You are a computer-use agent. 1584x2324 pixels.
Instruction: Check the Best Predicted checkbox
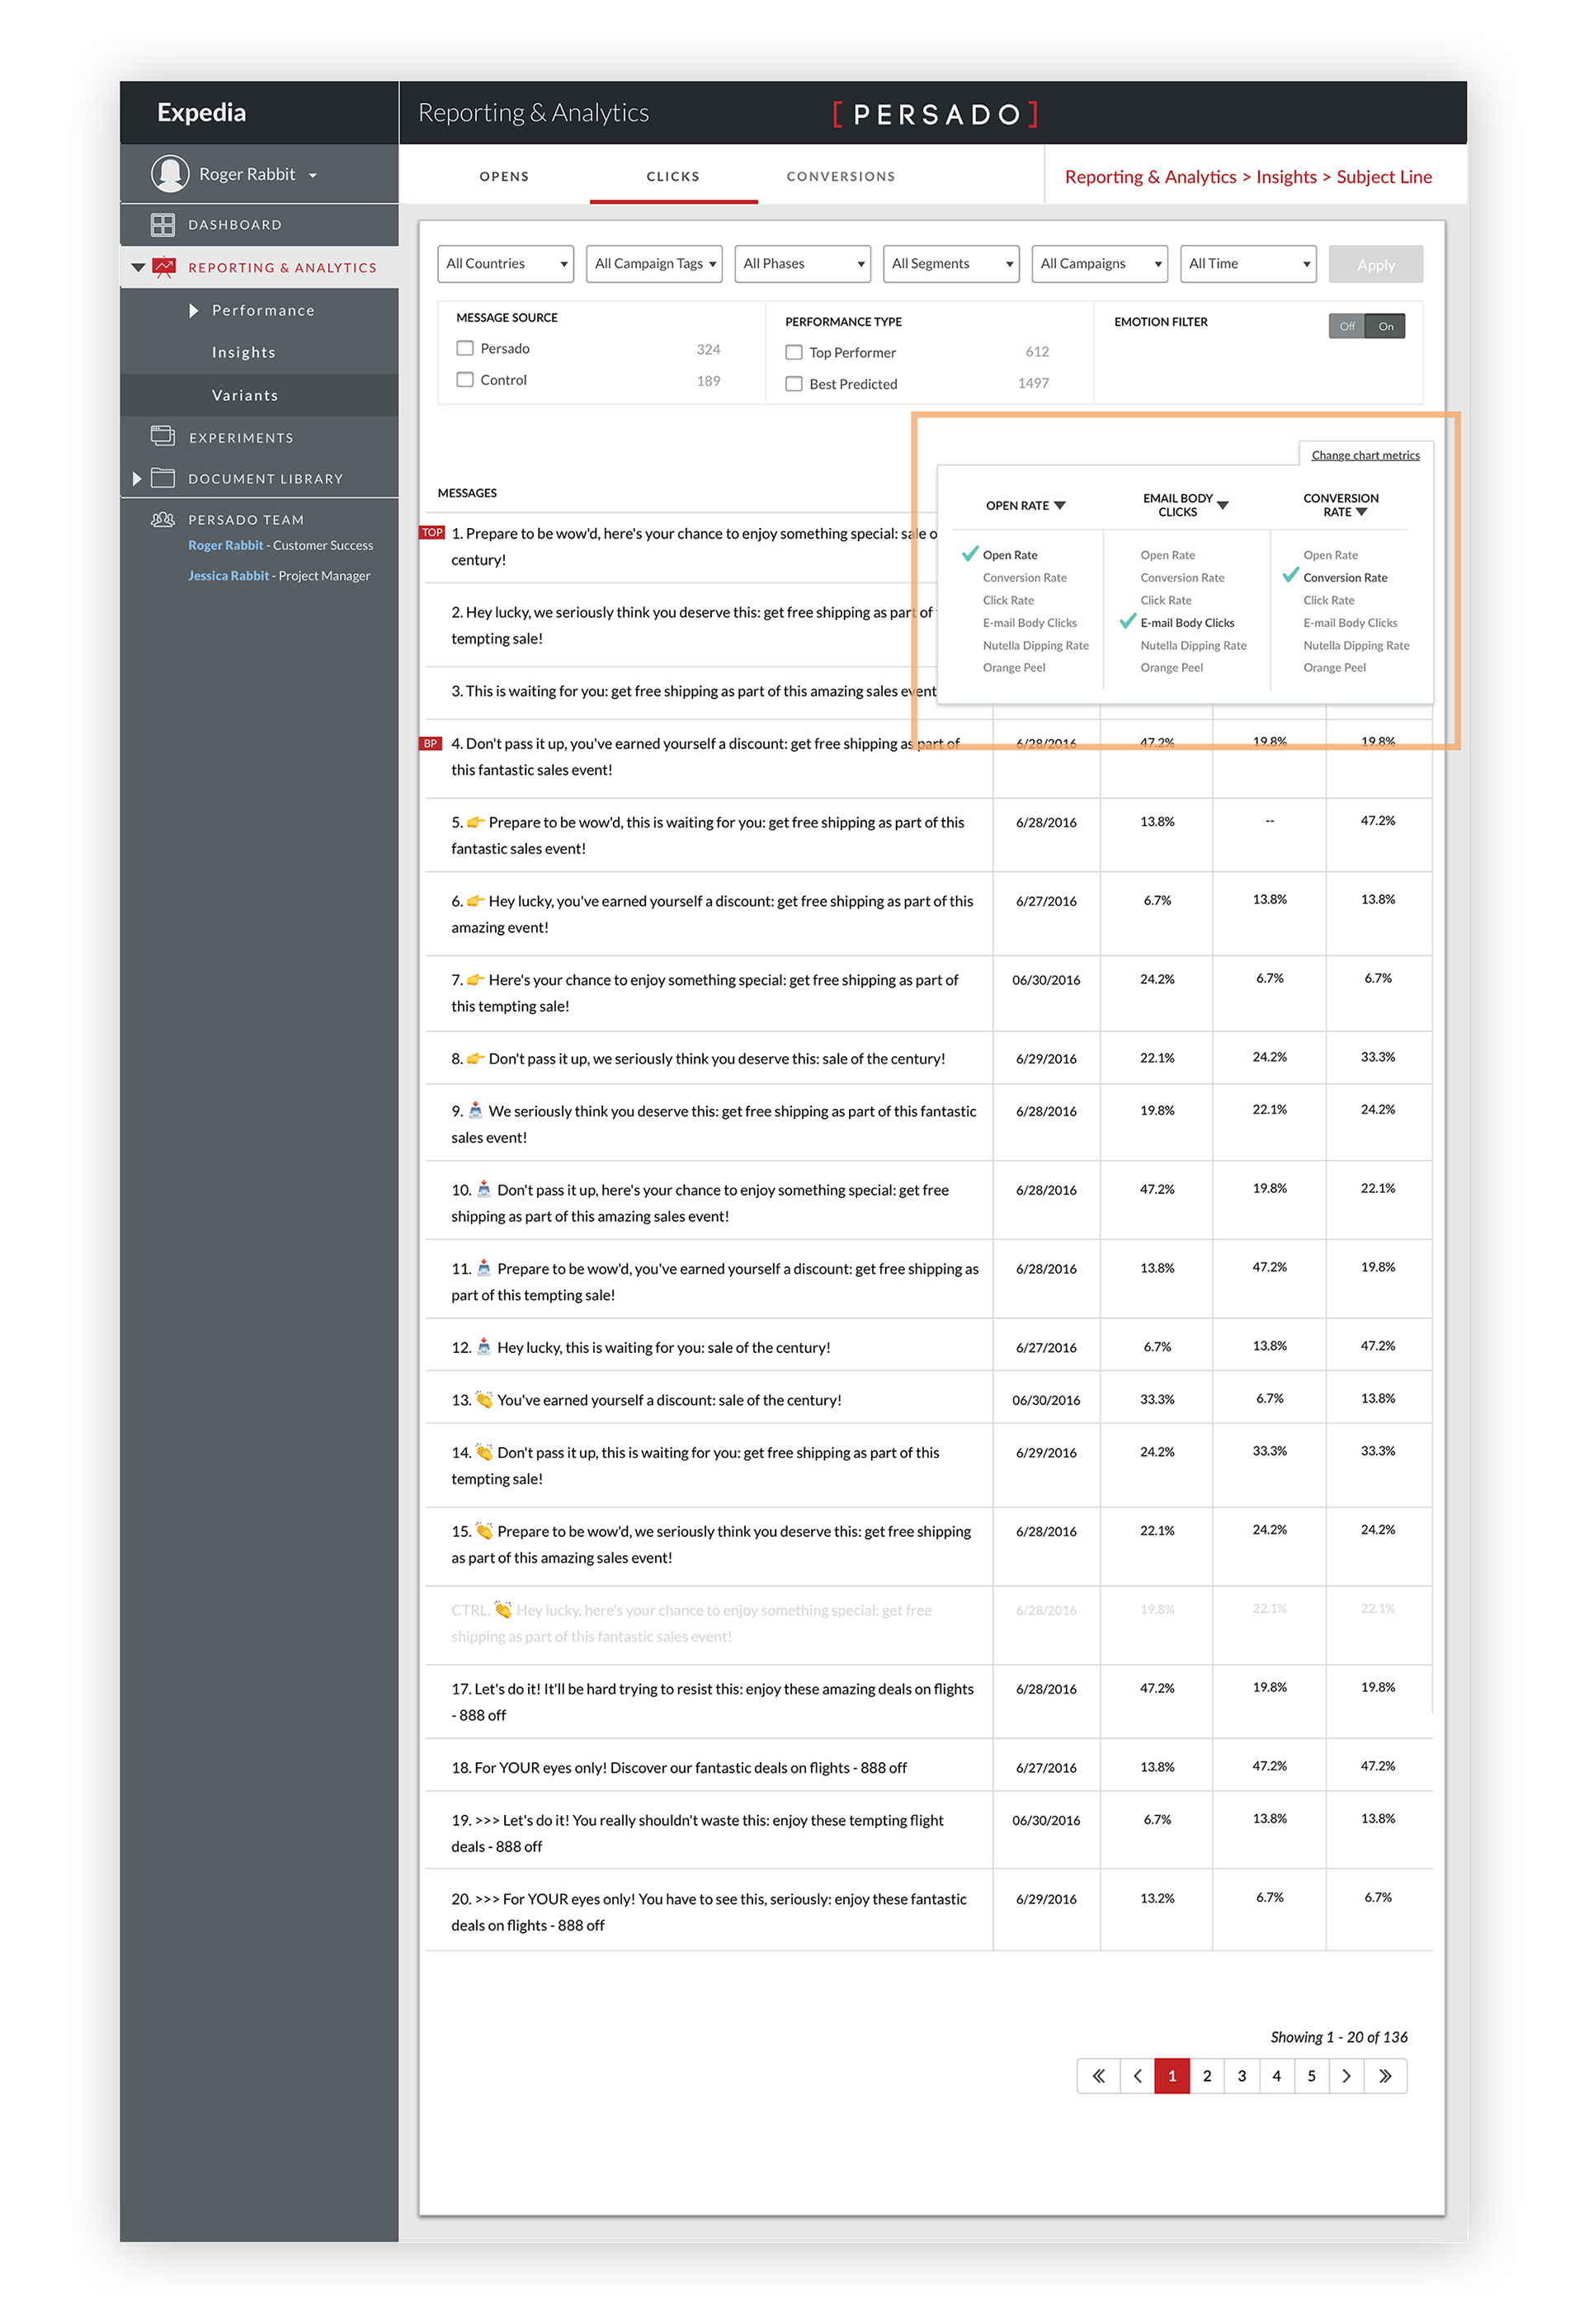[x=794, y=383]
